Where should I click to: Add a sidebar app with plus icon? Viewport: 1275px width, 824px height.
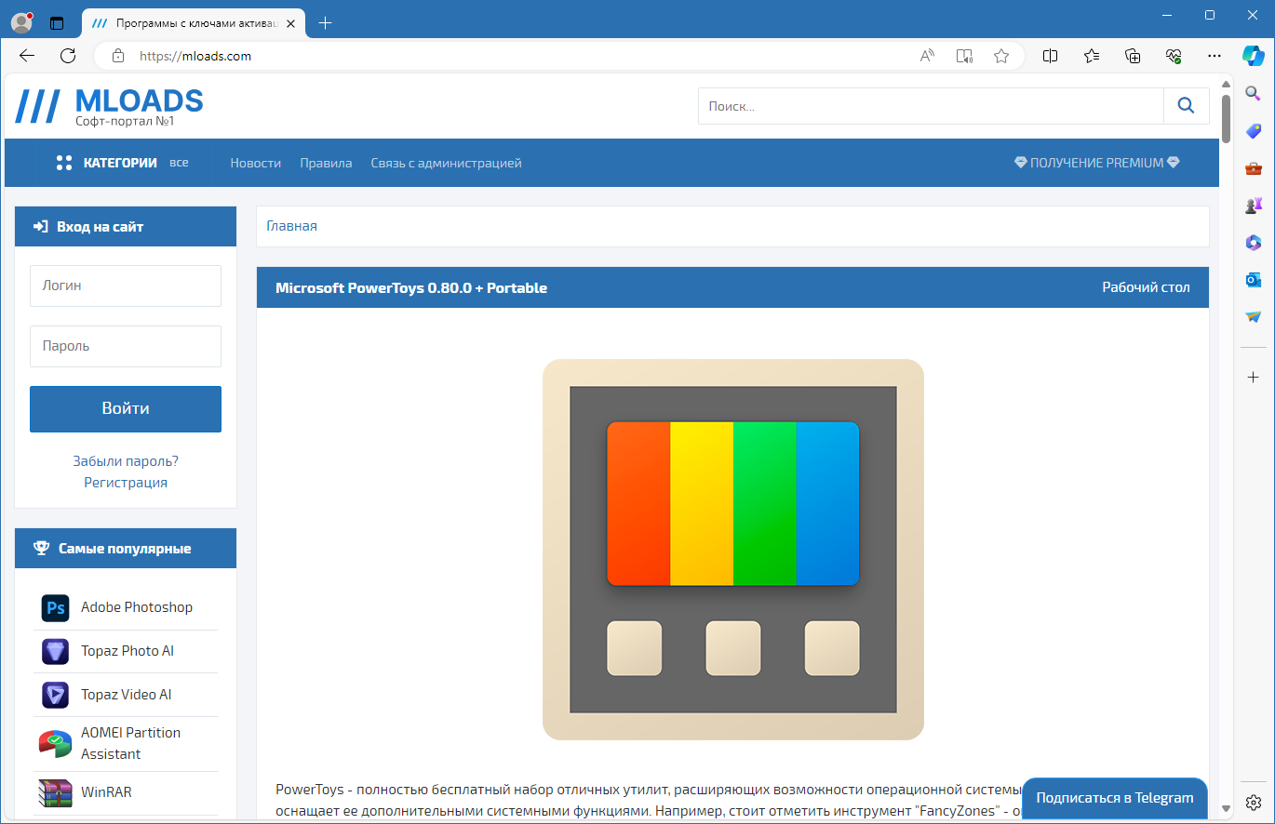[x=1254, y=378]
